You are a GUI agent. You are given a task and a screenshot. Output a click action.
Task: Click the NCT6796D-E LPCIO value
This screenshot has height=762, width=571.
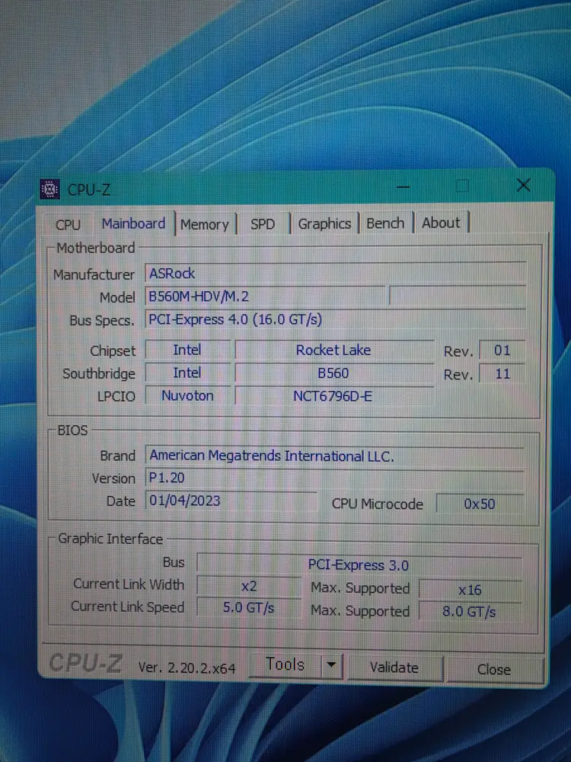pyautogui.click(x=334, y=396)
